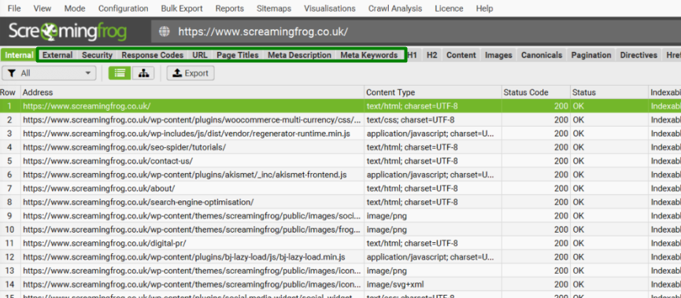Switch to the URL tab
Screen dimensions: 681x298
tap(200, 55)
